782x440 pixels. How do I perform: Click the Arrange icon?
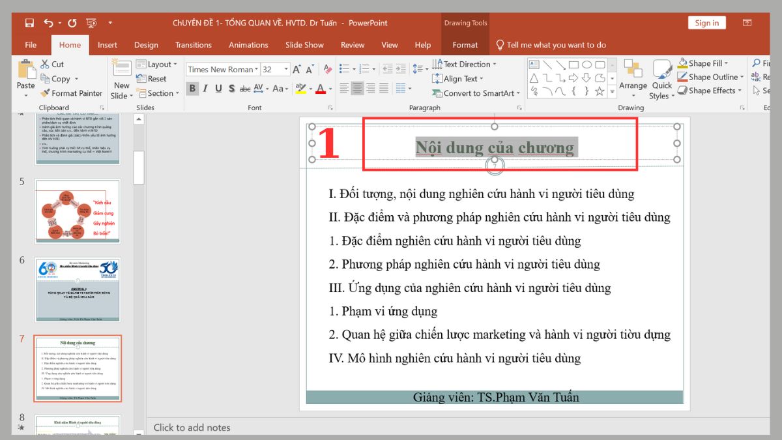coord(632,77)
